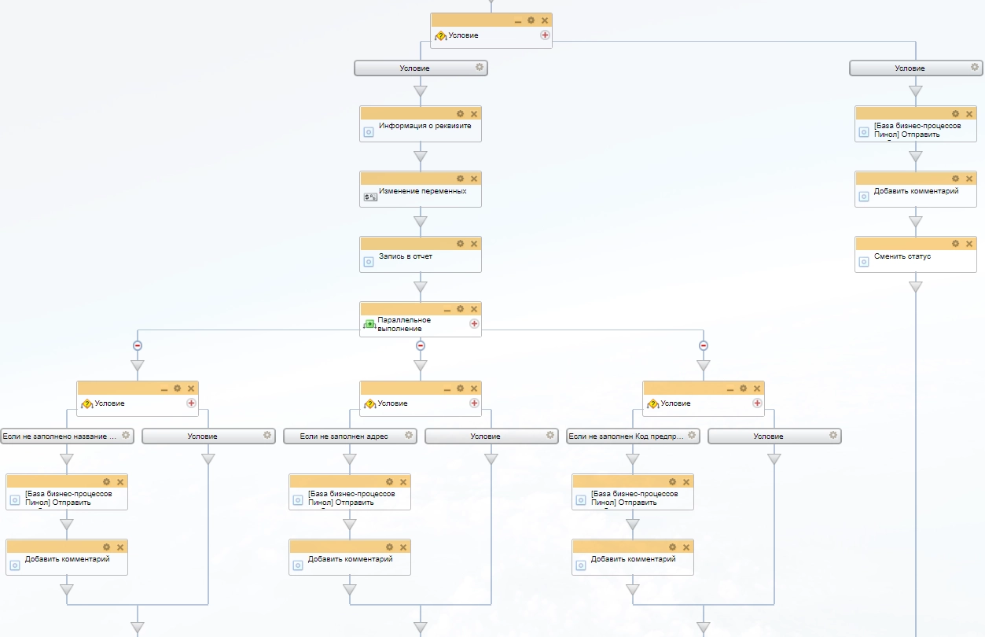985x637 pixels.
Task: Collapse the "Условие" block above "Если не заполнен адрес"
Action: [x=447, y=388]
